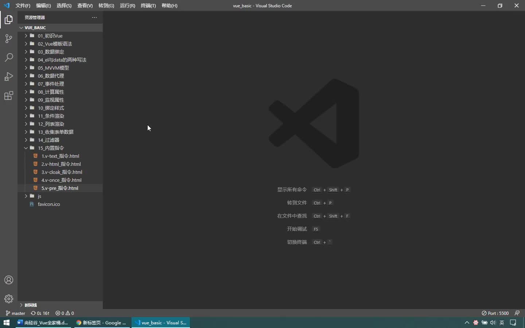Synchronize changes in status bar

(40, 313)
